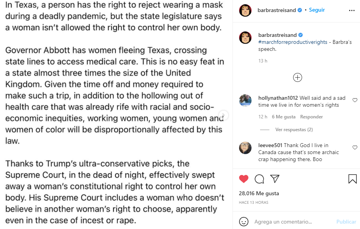Like leevee501's comment
Screen dimensions: 360x229
(355, 147)
